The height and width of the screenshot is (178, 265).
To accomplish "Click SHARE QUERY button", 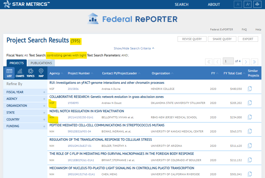I will (222, 39).
